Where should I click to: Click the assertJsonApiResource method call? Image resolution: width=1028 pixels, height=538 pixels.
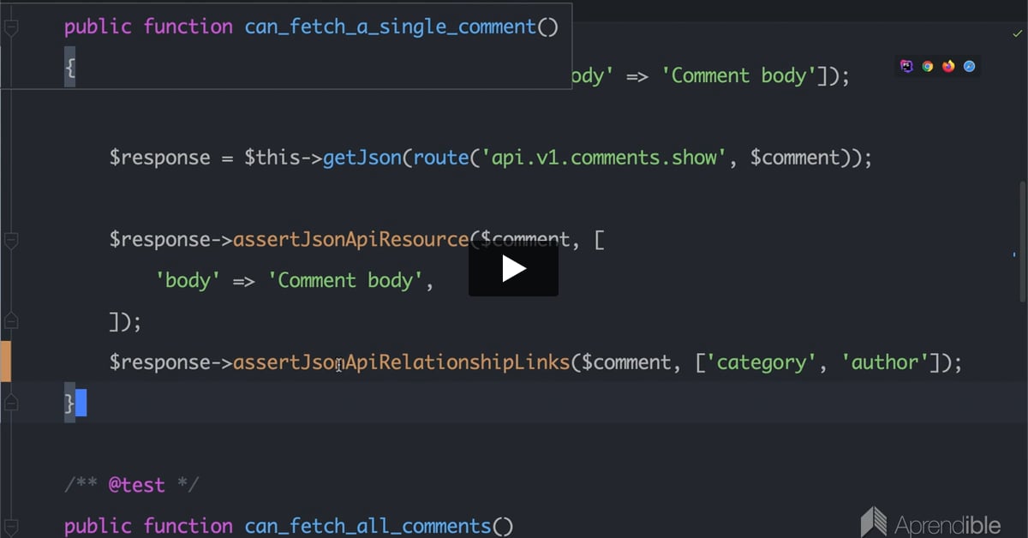coord(351,240)
